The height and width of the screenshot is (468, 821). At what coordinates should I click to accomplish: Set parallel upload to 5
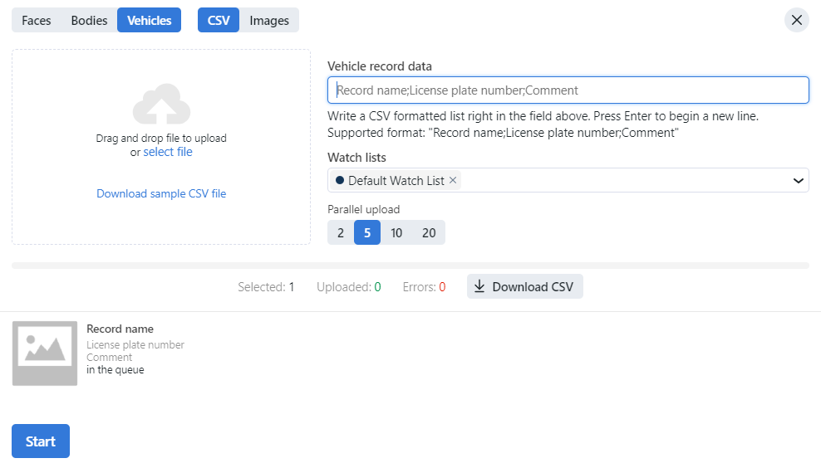pyautogui.click(x=367, y=232)
